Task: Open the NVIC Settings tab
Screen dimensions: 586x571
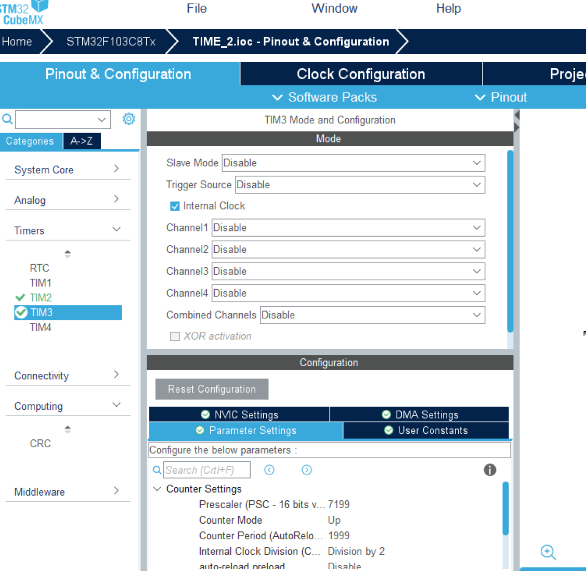Action: pyautogui.click(x=239, y=414)
